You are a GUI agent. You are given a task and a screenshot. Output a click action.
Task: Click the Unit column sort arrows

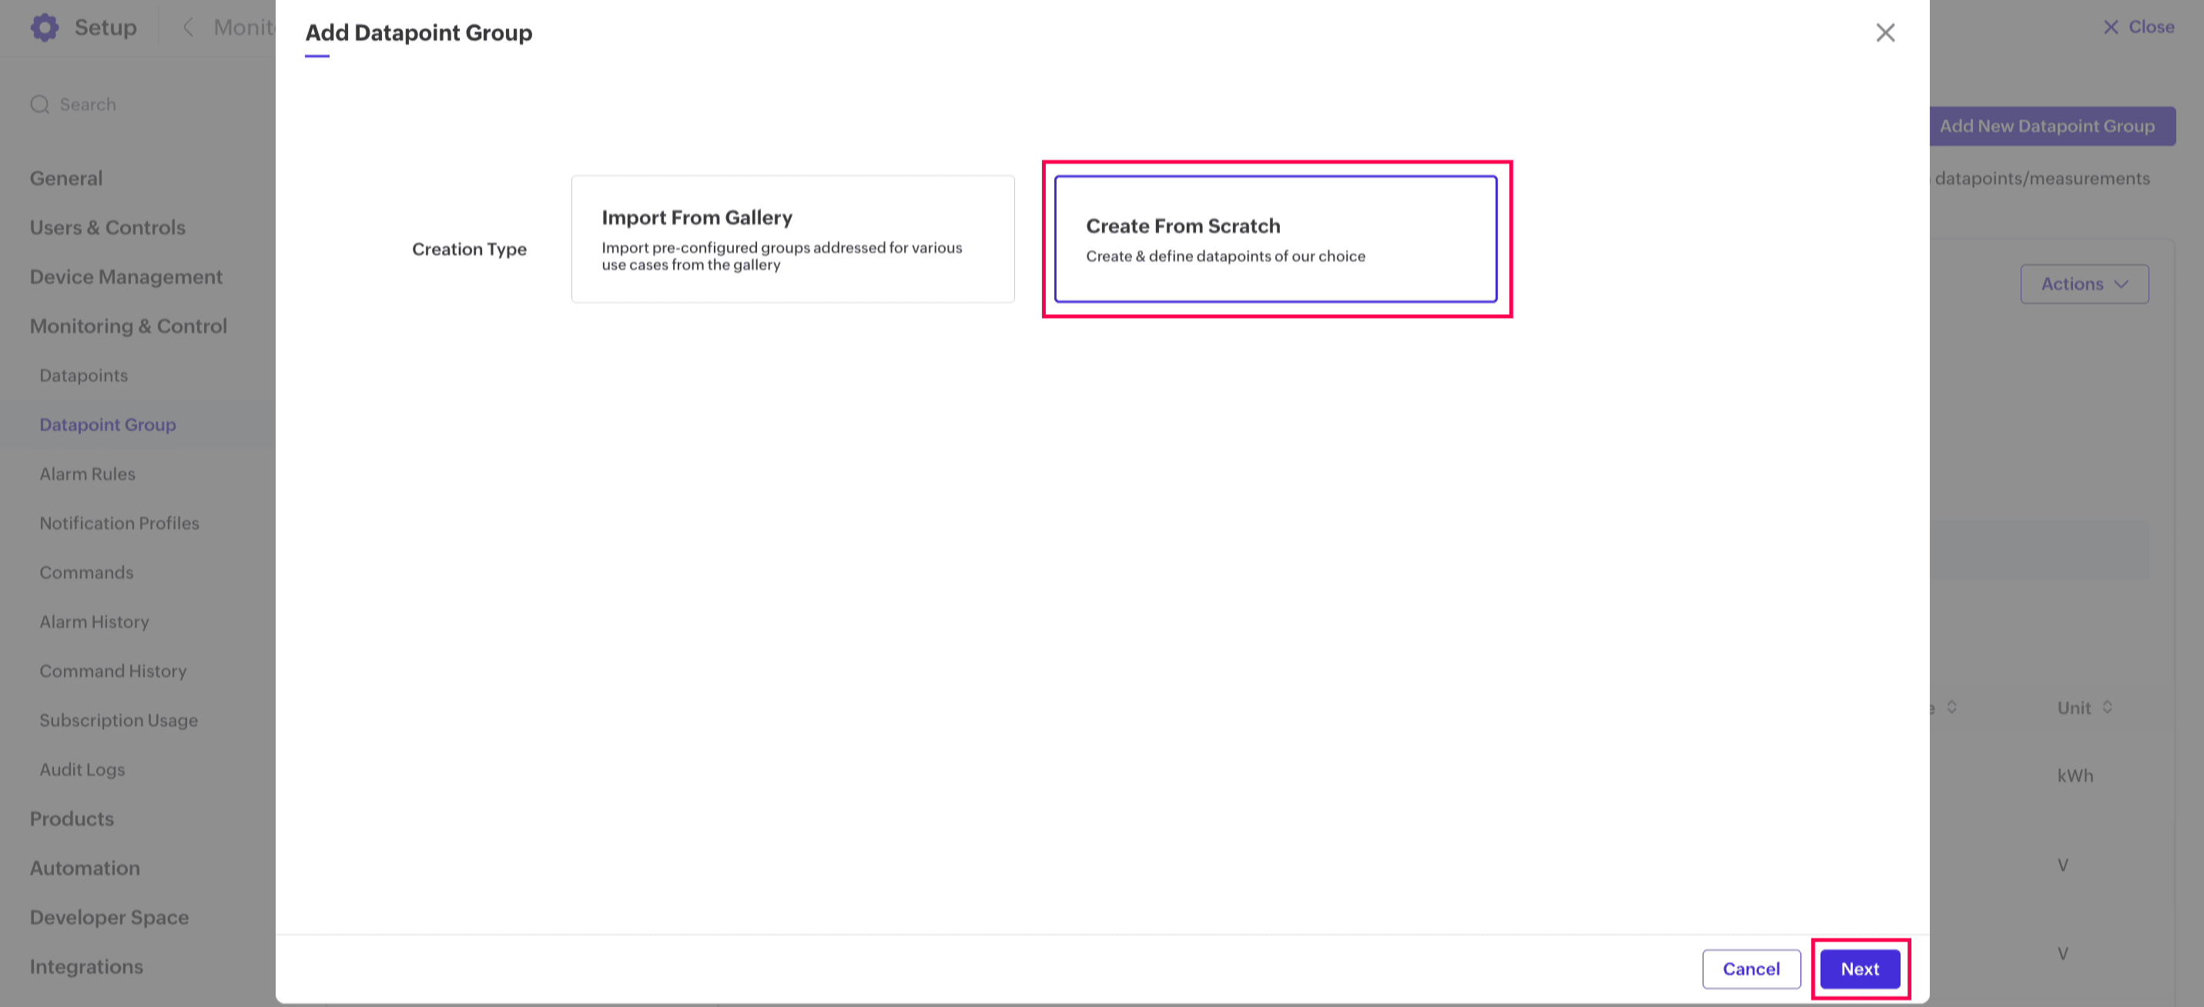coord(2107,707)
